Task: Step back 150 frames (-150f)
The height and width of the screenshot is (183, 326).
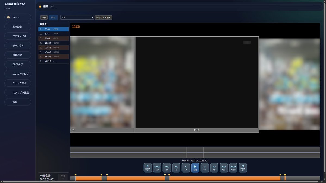Action: tap(157, 168)
